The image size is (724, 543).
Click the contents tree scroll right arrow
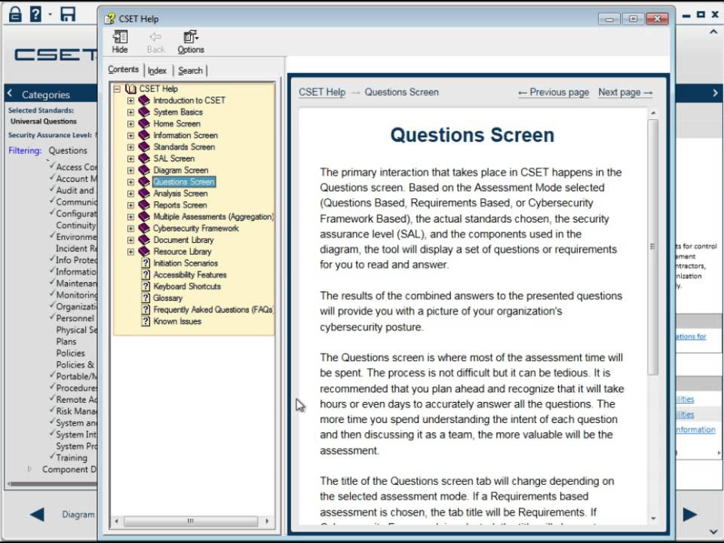pos(267,521)
